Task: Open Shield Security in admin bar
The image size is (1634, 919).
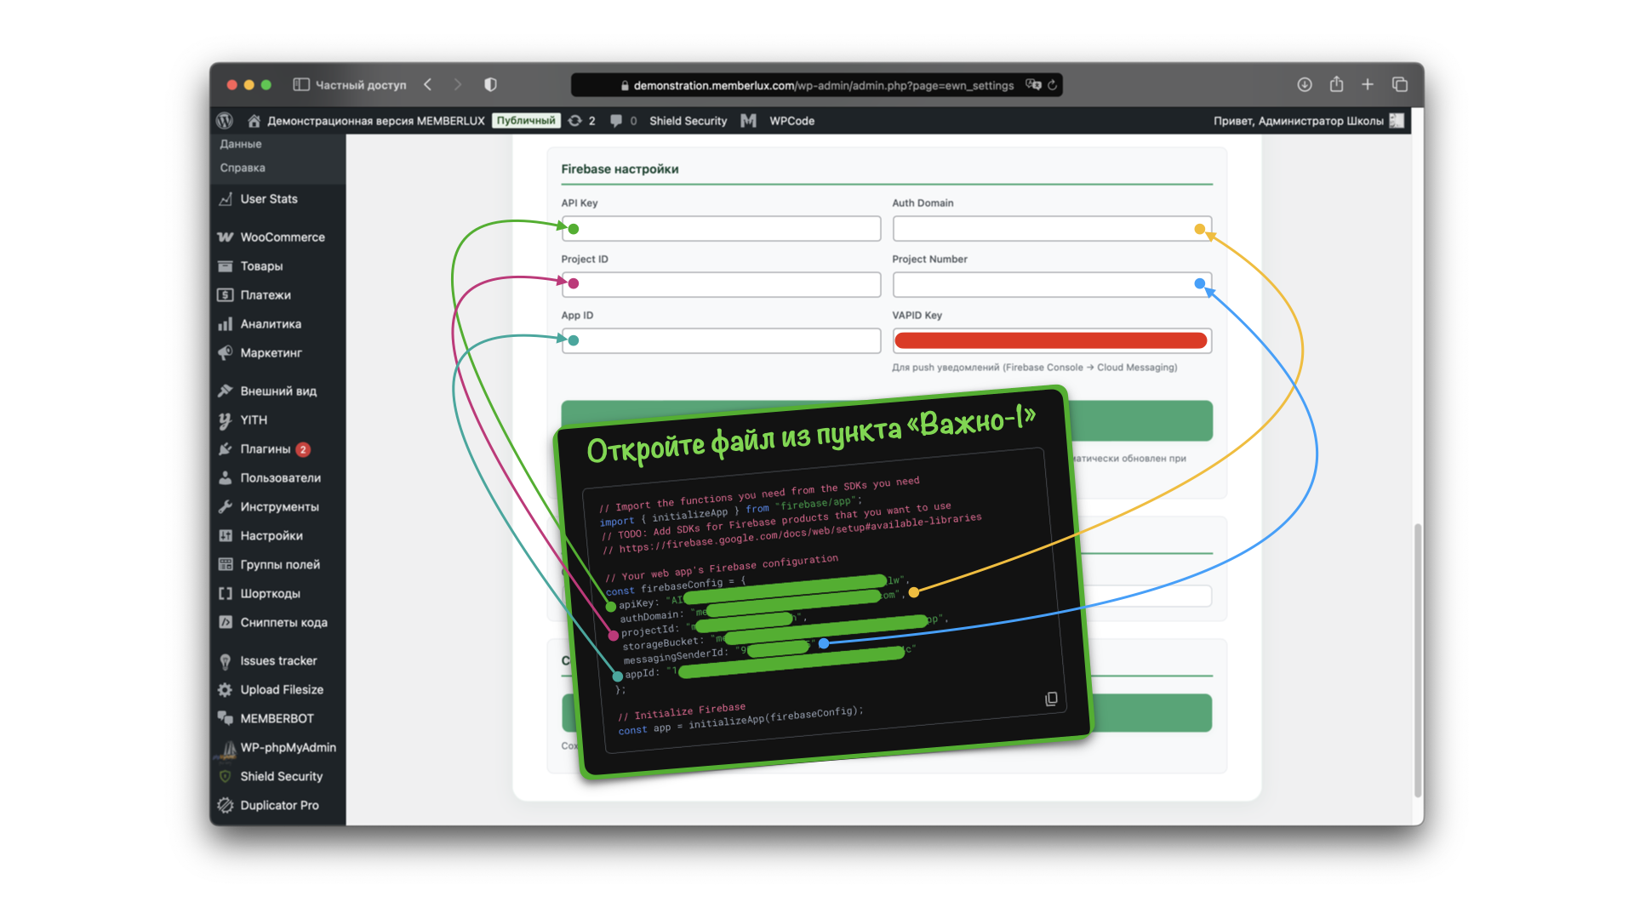Action: click(x=688, y=121)
